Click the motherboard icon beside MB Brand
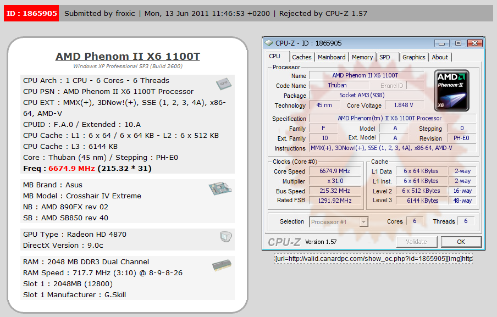Image resolution: width=497 pixels, height=317 pixels. pyautogui.click(x=220, y=188)
